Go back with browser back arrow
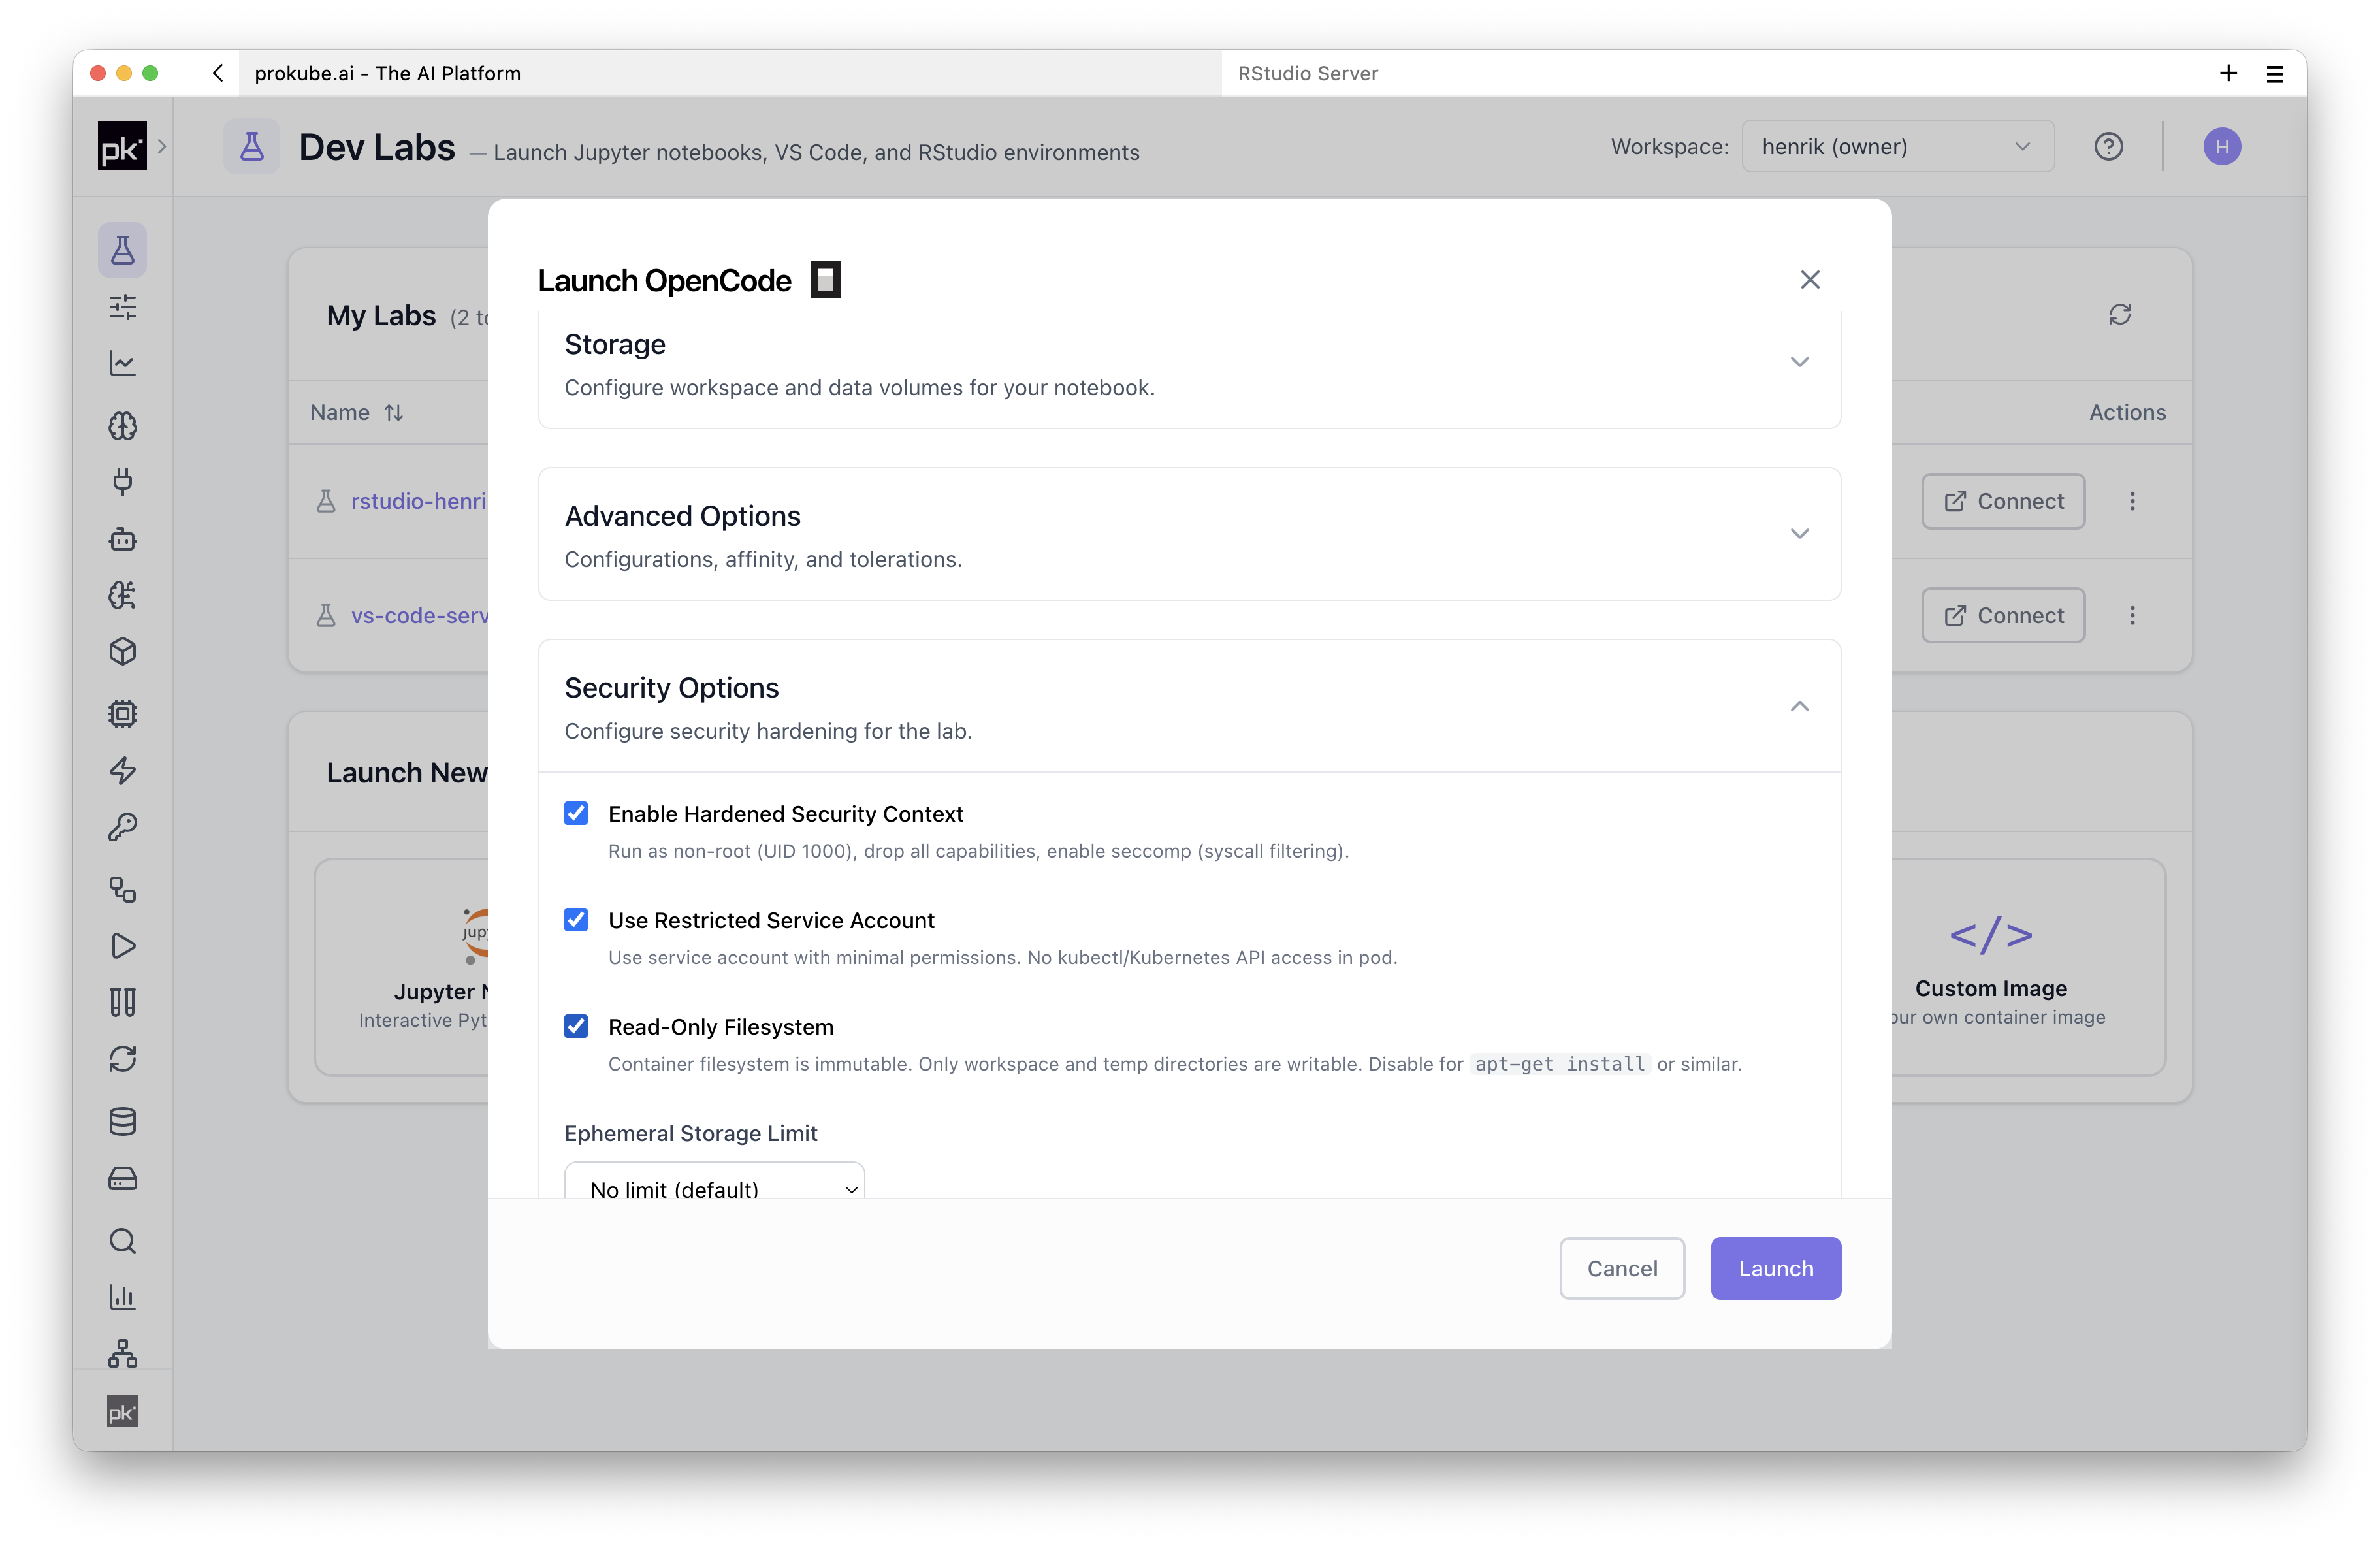 click(218, 73)
